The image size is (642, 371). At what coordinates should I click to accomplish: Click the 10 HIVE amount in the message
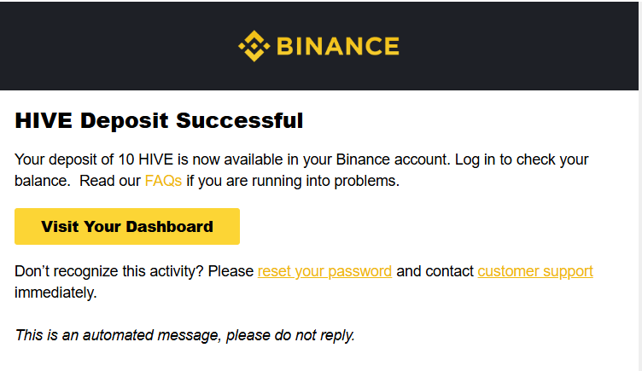(146, 159)
